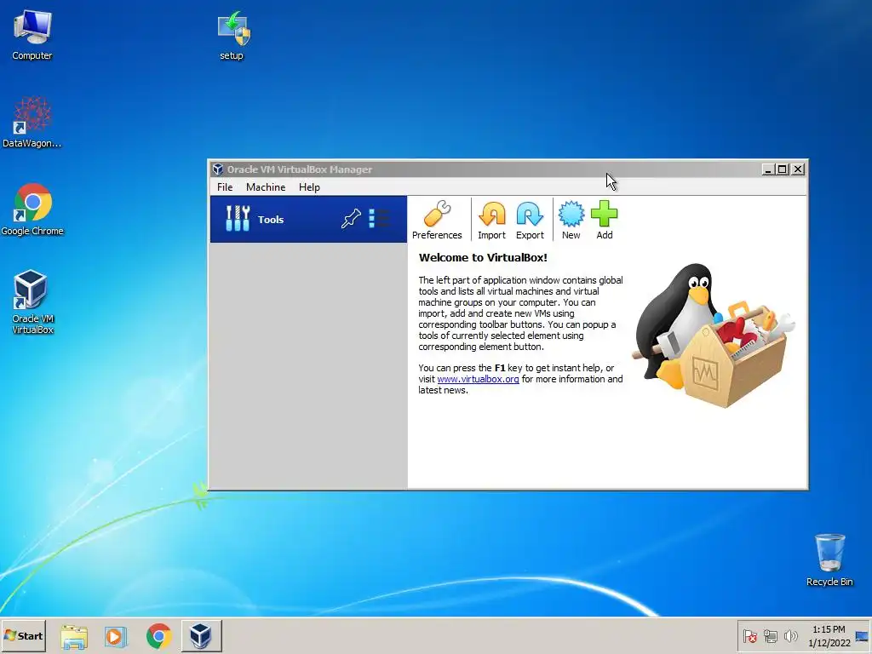Launch Windows Media Player from the taskbar
The width and height of the screenshot is (872, 654).
click(x=116, y=636)
